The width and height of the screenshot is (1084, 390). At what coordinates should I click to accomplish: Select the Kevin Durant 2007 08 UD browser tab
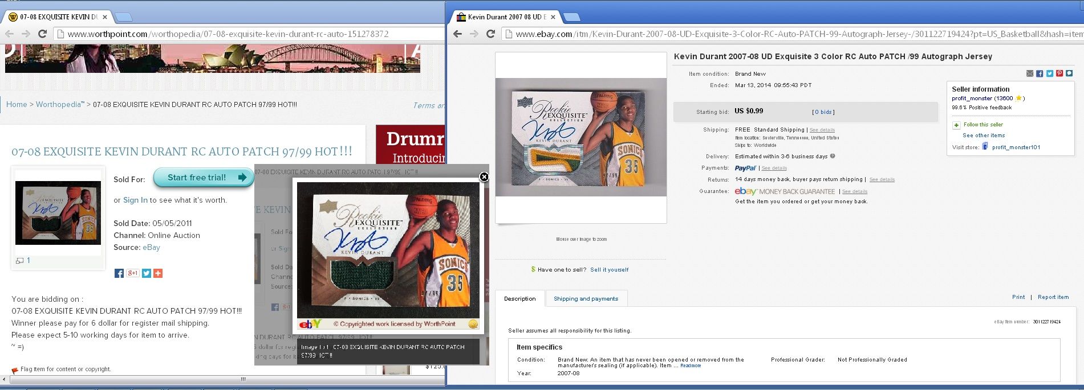click(506, 17)
